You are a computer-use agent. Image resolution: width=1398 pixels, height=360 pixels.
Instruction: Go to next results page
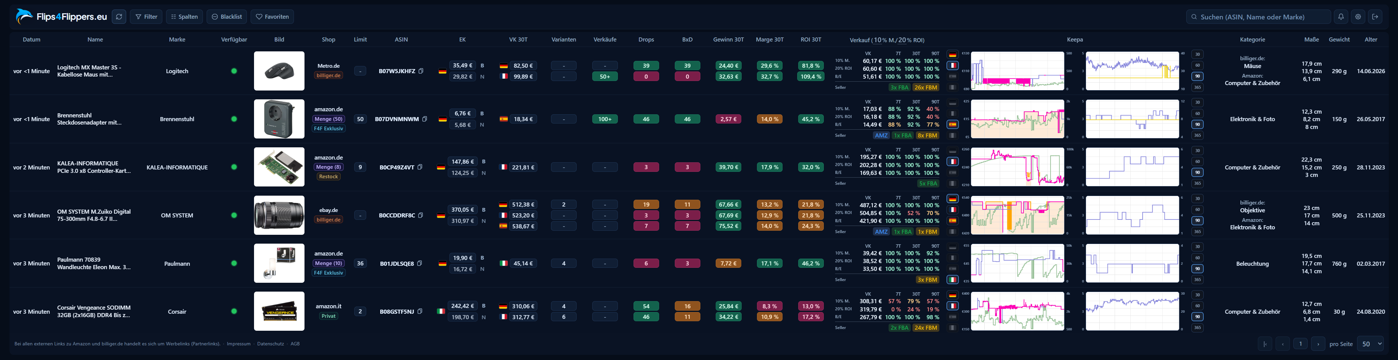click(1318, 344)
